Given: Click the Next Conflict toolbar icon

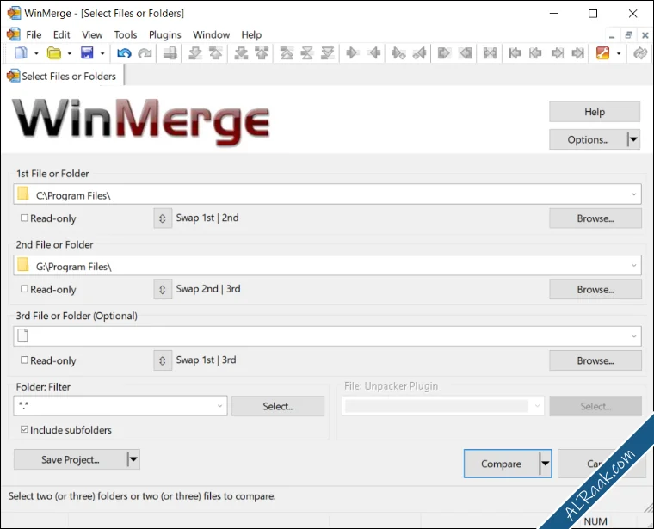Looking at the screenshot, I should click(241, 53).
